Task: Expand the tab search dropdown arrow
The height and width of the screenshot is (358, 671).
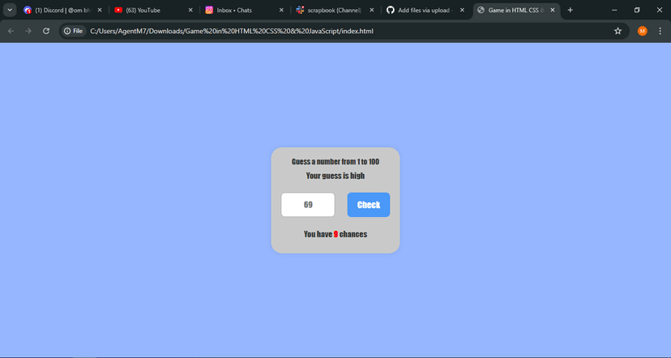Action: [x=10, y=10]
